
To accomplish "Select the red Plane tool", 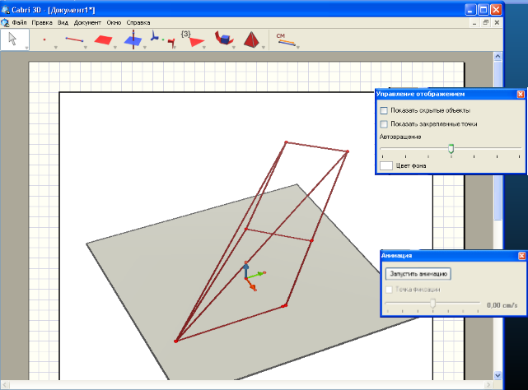I will [103, 39].
